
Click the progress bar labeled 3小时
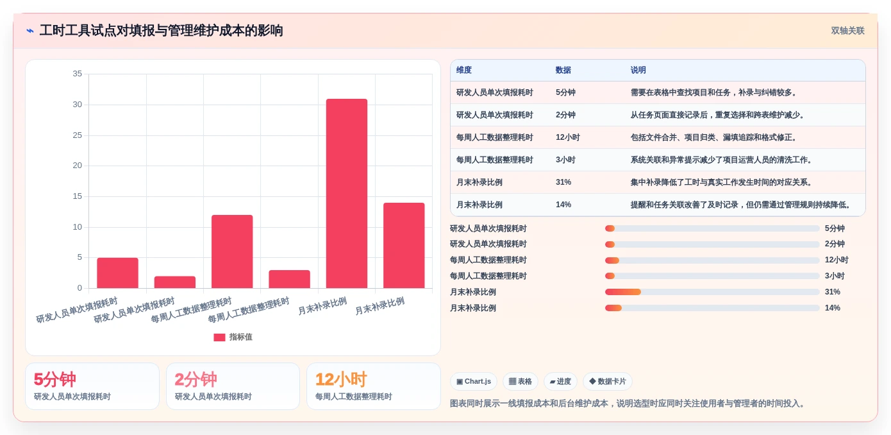pos(712,276)
